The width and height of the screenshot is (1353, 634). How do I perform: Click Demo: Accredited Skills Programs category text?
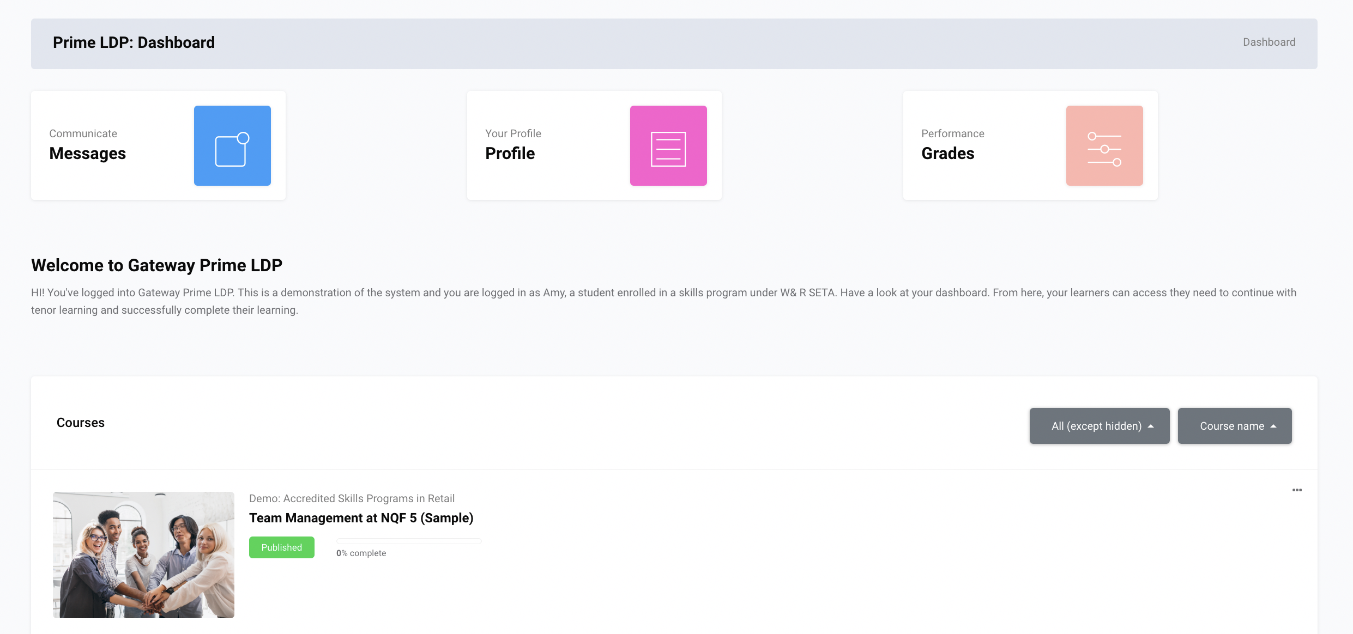click(352, 498)
